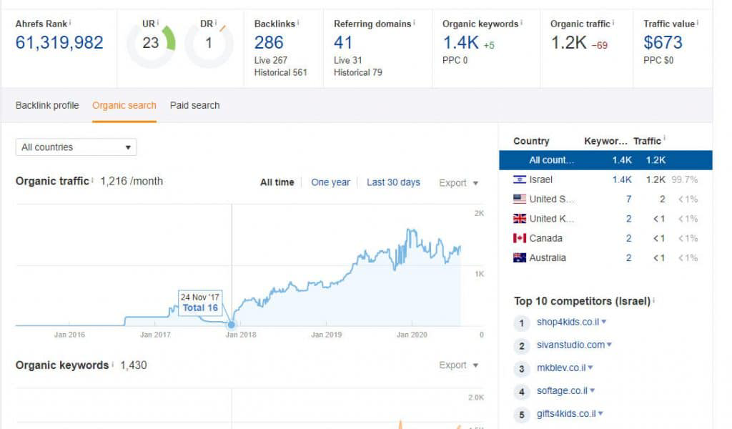Click the info icon beside UR
This screenshot has width=732, height=429.
click(x=158, y=21)
